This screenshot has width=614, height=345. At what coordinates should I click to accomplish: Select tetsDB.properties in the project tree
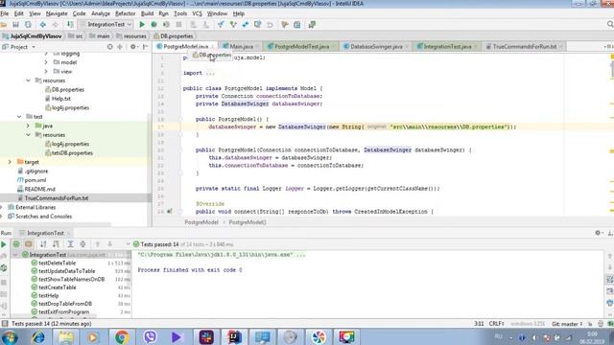point(72,153)
